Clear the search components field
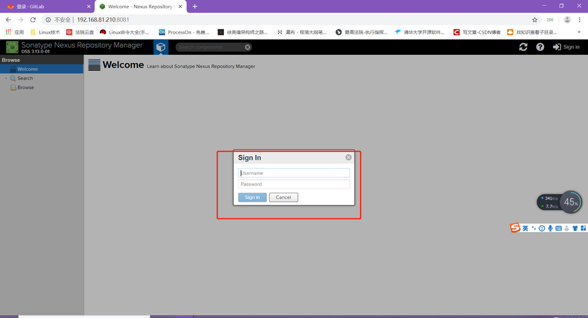 [248, 47]
